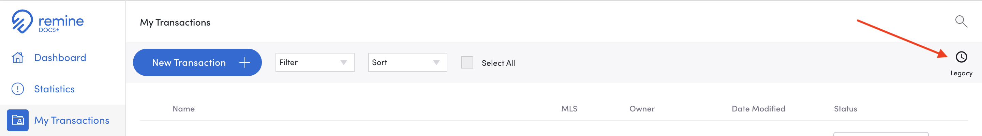
Task: Select My Transactions in sidebar
Action: point(72,120)
